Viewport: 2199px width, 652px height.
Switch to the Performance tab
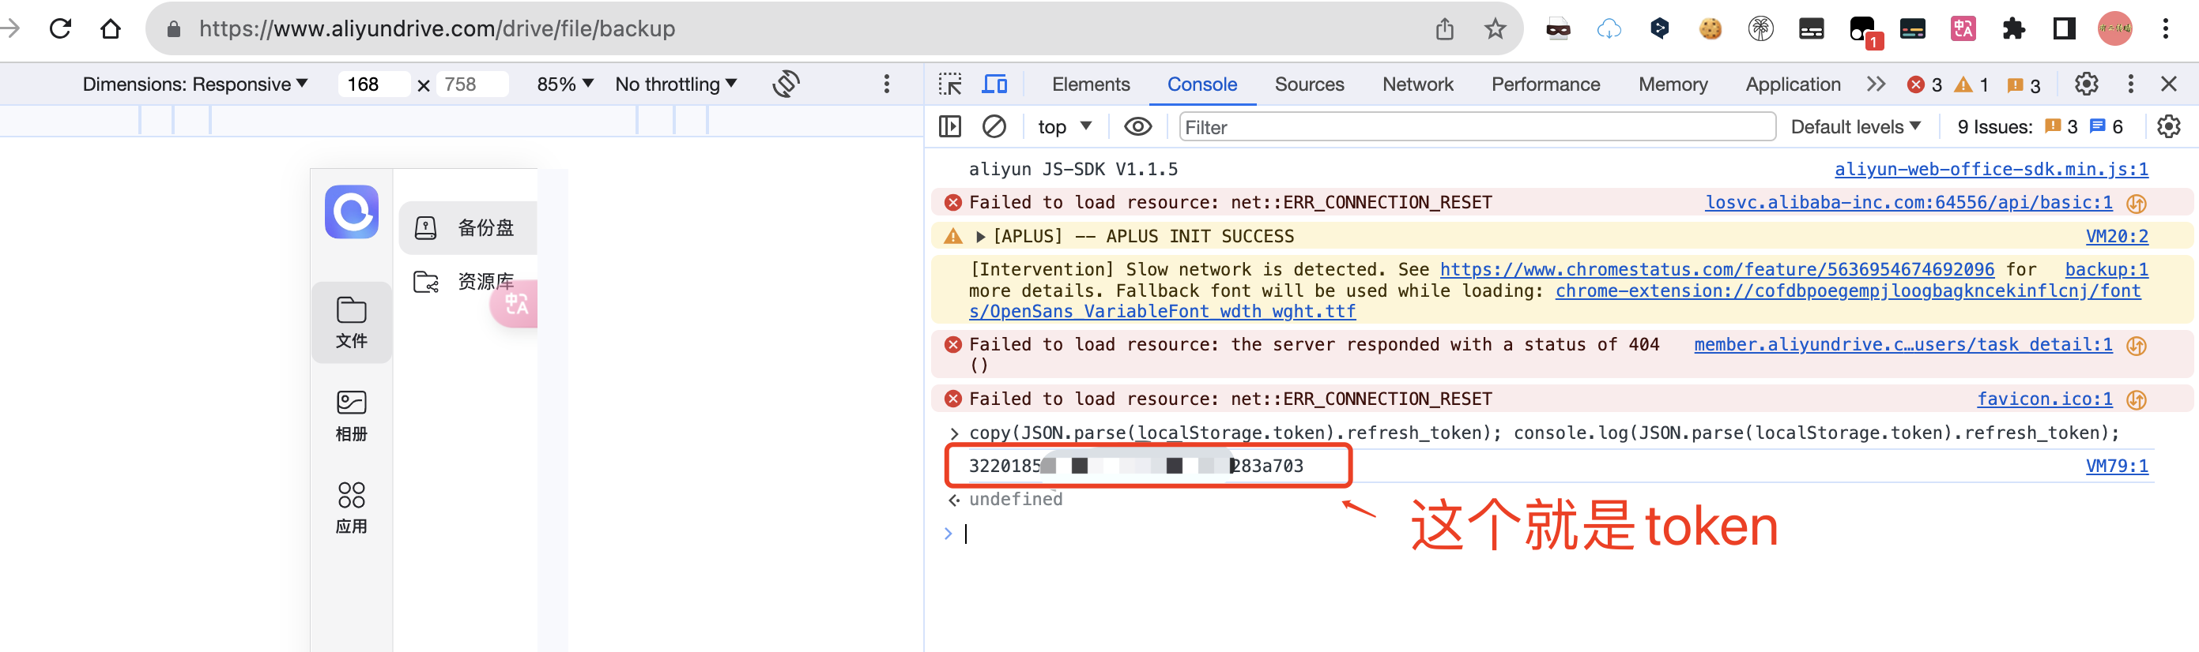1545,84
